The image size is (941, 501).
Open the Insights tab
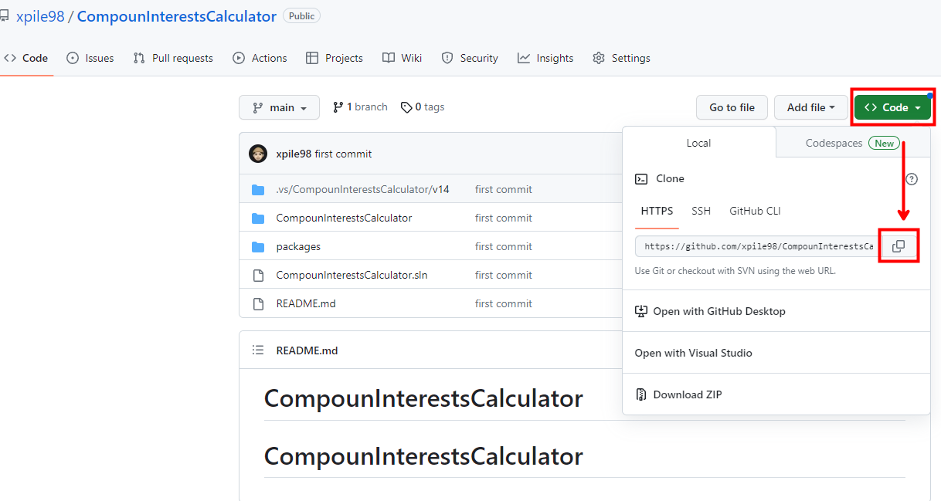[545, 58]
